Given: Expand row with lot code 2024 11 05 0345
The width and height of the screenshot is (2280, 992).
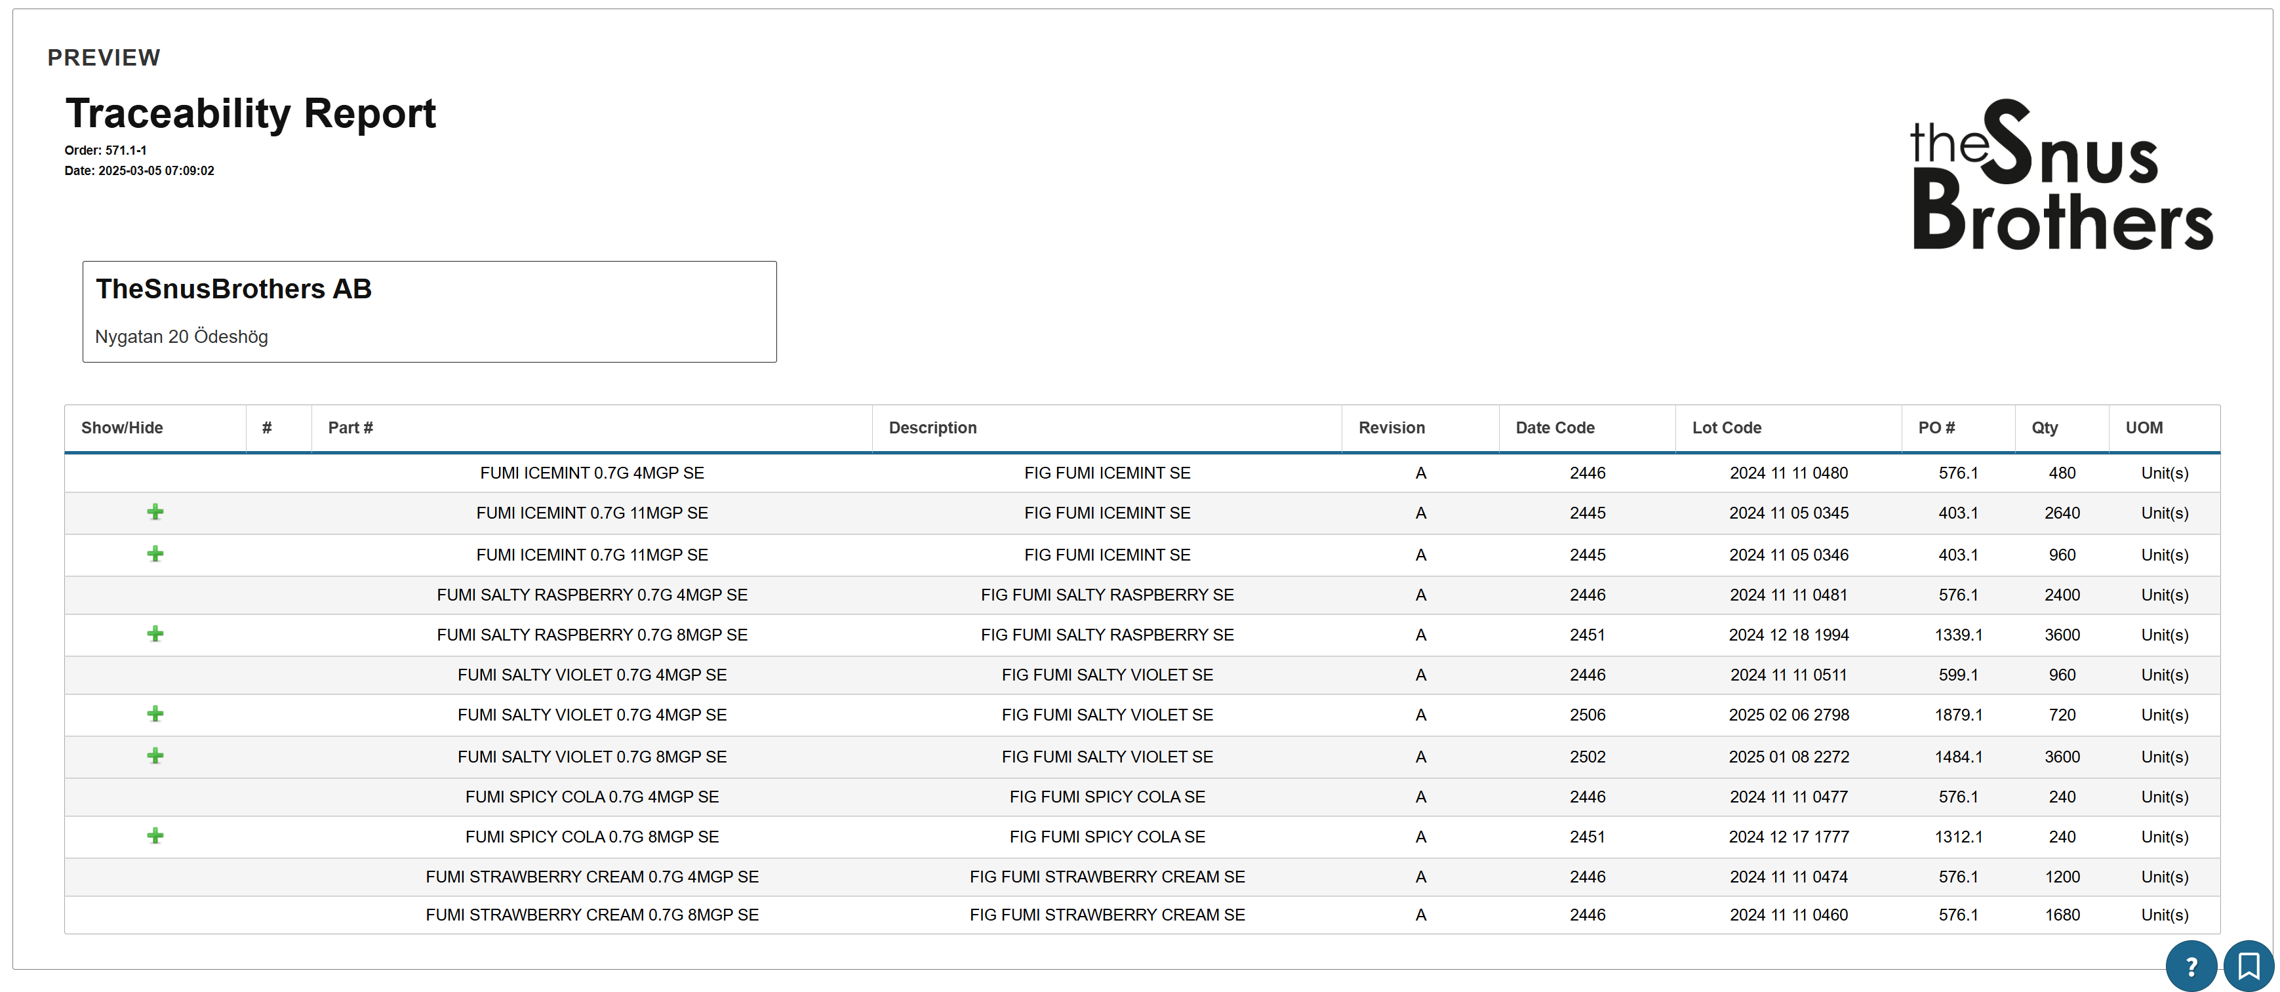Looking at the screenshot, I should coord(155,512).
